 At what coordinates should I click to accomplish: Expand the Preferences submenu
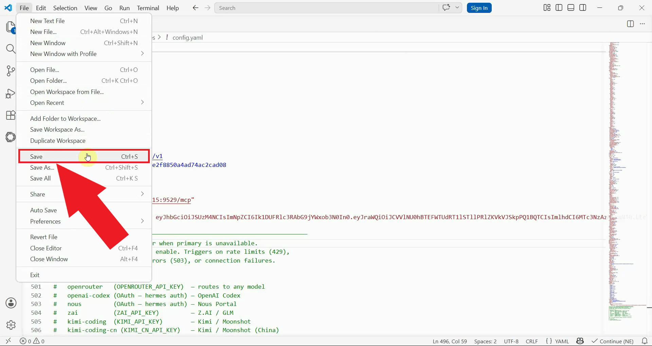[84, 222]
